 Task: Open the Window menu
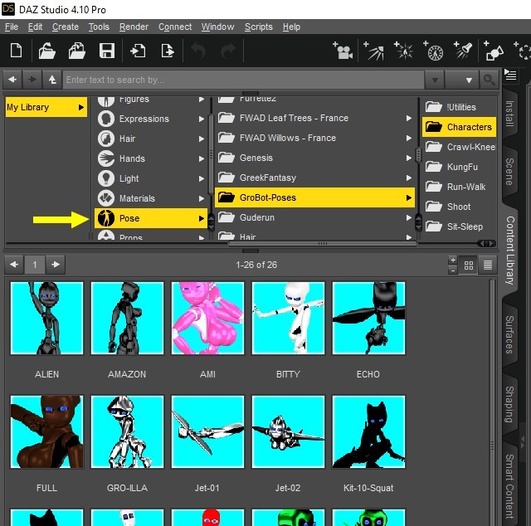click(217, 27)
